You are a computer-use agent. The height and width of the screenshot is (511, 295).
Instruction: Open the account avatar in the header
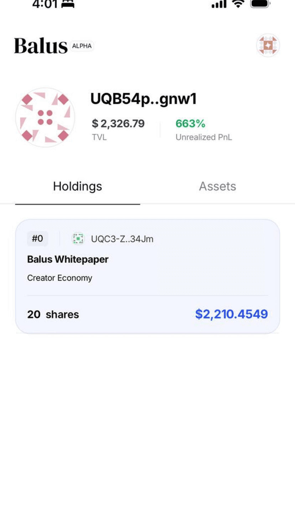click(268, 45)
